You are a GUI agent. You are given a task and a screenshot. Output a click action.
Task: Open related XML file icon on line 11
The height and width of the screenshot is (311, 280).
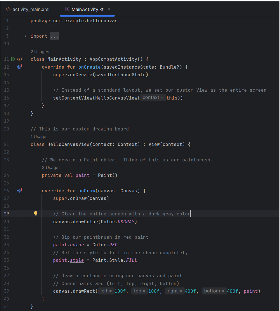click(x=20, y=59)
